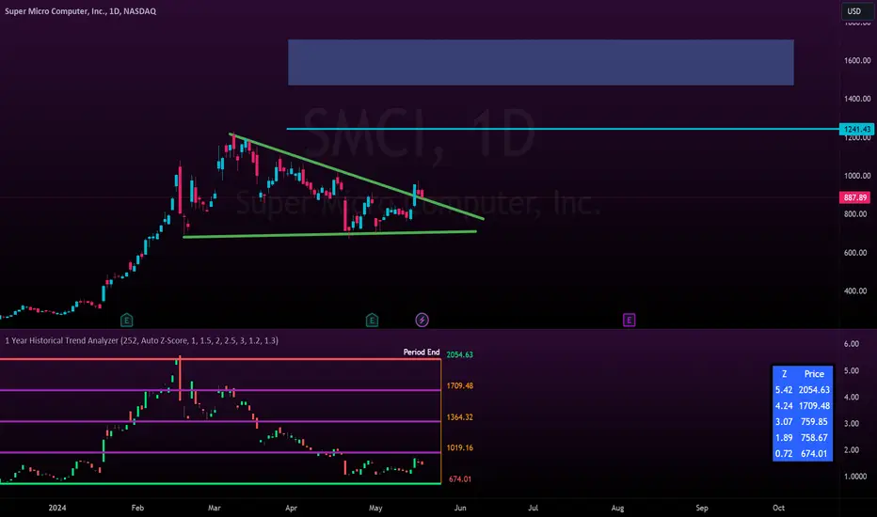Click the Price column header in table

click(x=814, y=374)
